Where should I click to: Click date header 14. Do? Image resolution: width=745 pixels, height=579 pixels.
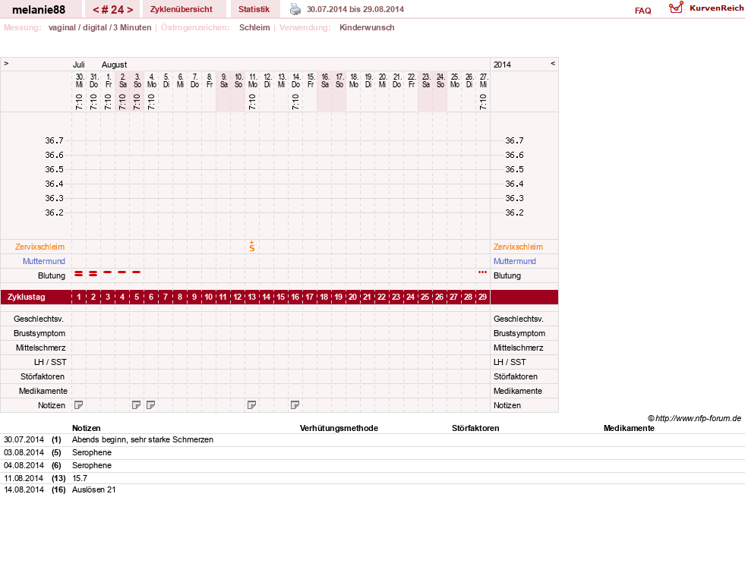pos(296,80)
